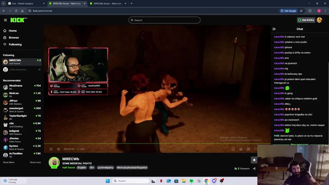Open sweatergxd recommended channel

[22, 110]
